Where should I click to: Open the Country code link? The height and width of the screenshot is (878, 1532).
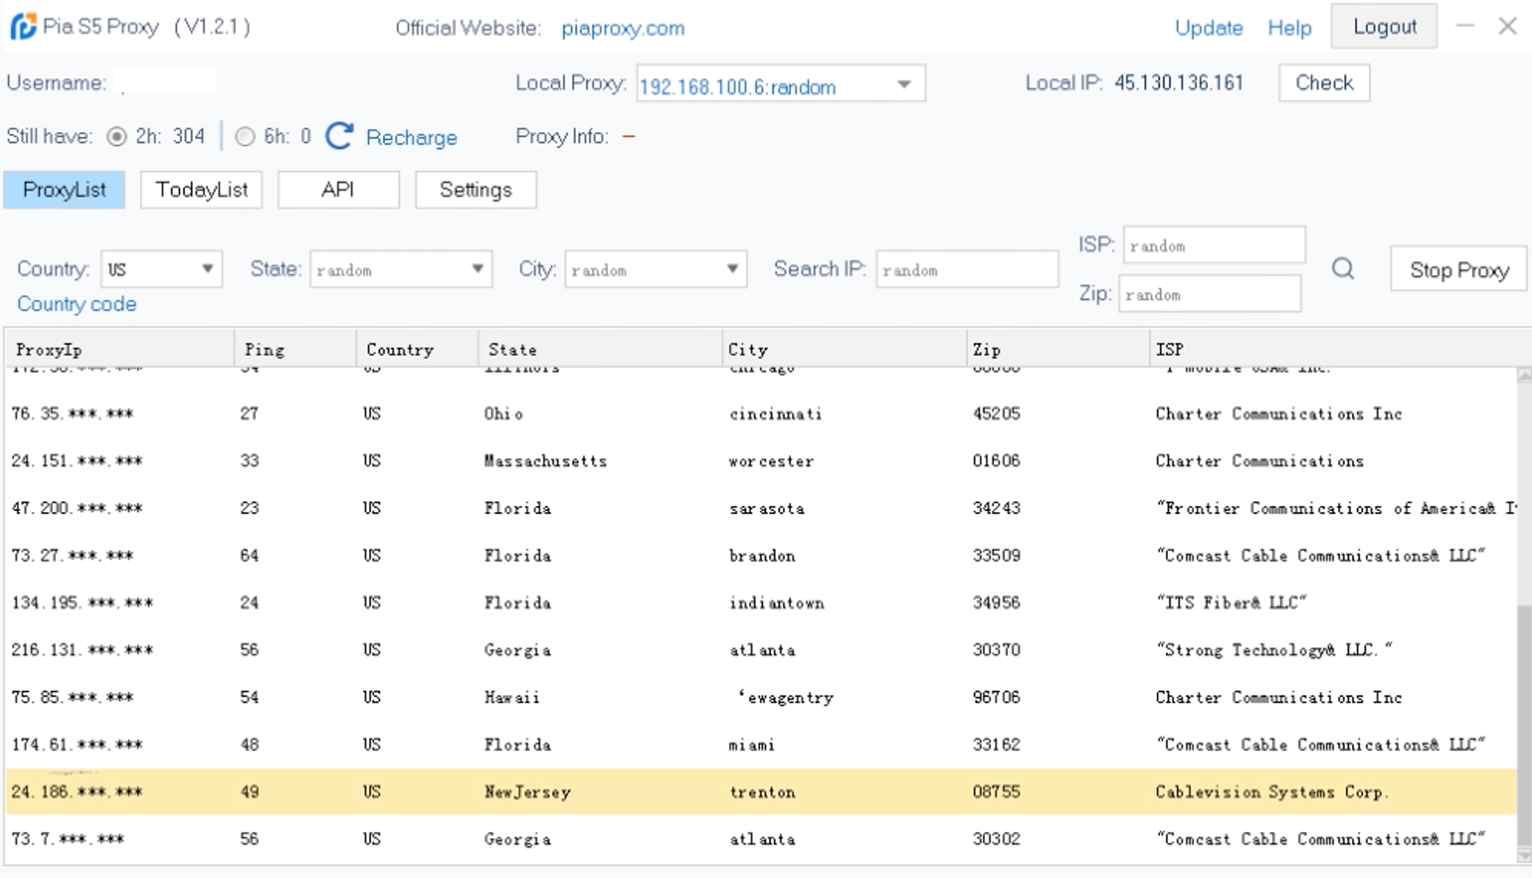[77, 304]
